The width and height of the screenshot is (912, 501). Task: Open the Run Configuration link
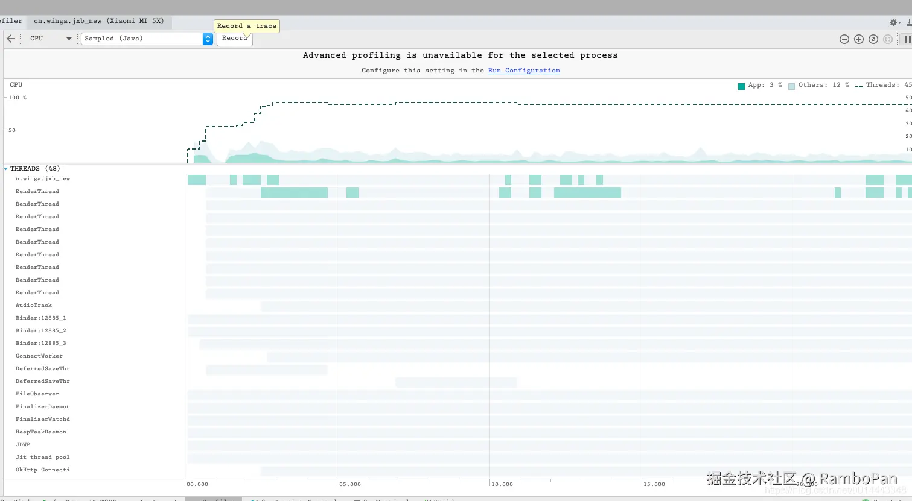click(524, 71)
